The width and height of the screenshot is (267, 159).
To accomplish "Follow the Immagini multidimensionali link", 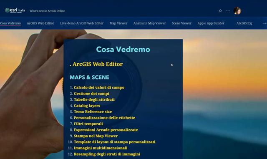I will [x=101, y=148].
